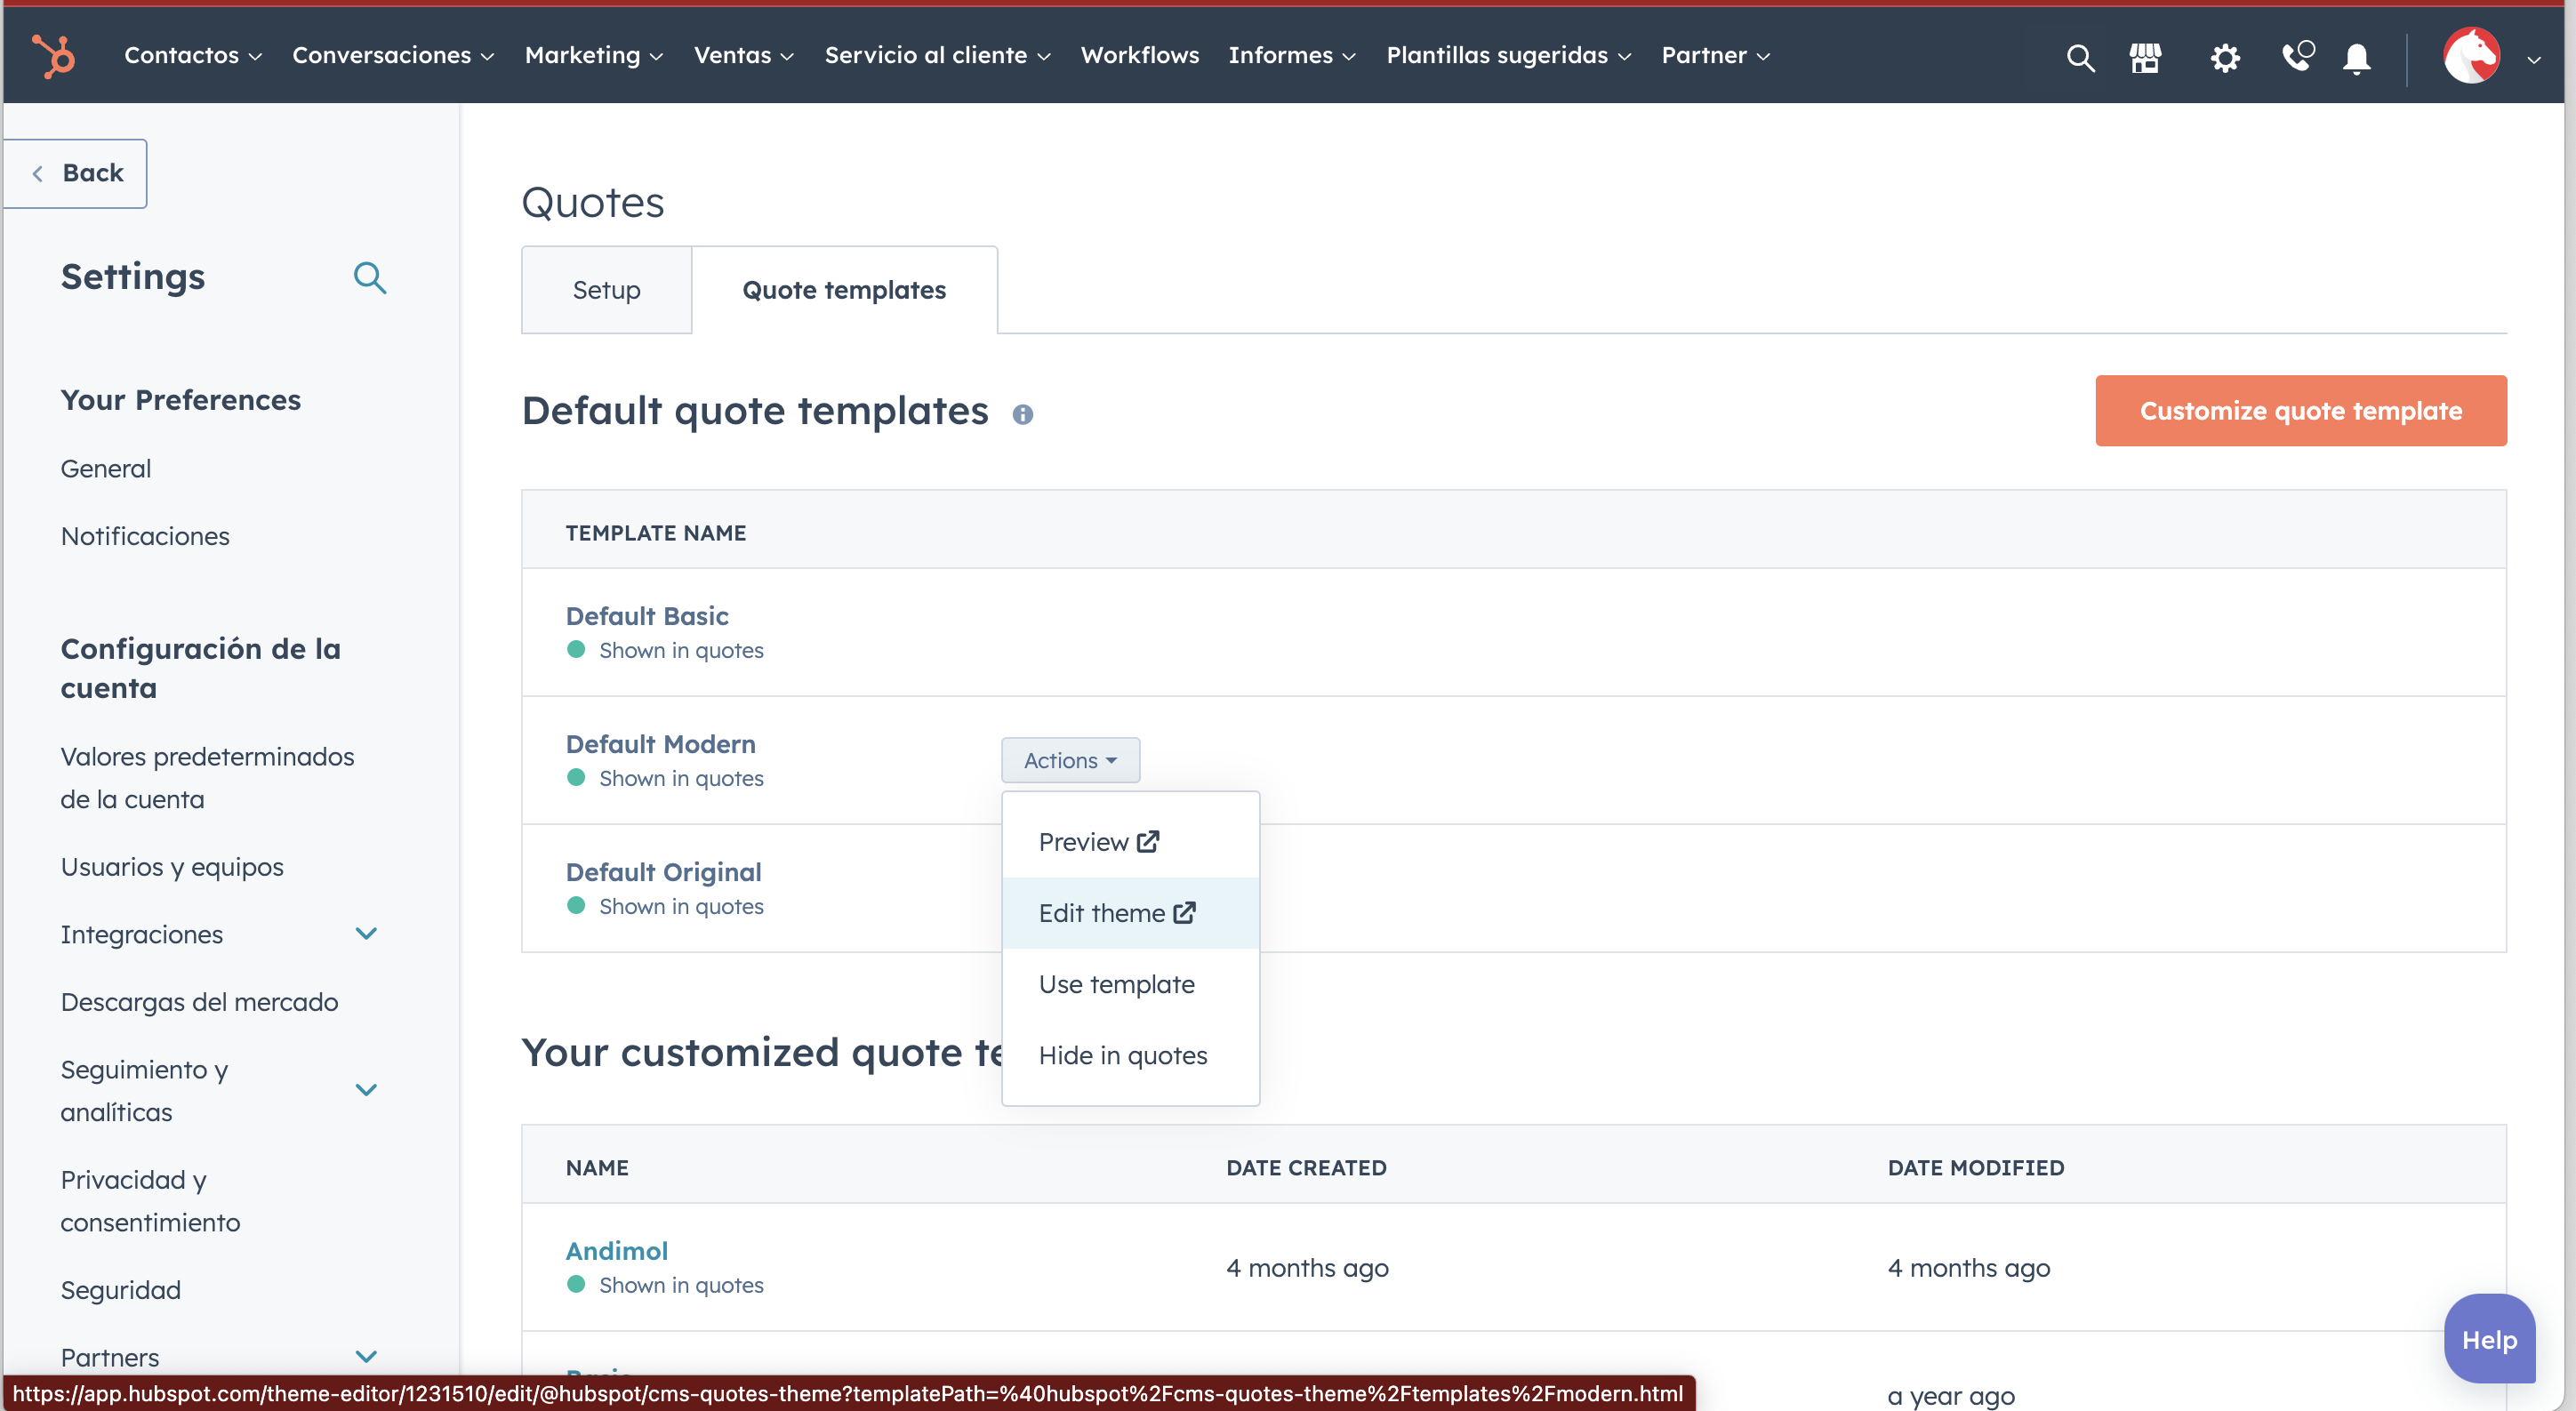Click the red horse profile avatar

coord(2471,55)
